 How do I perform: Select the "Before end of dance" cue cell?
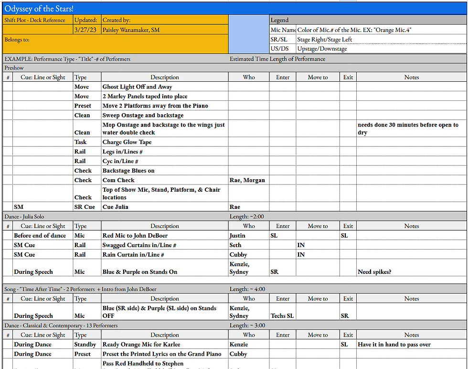pyautogui.click(x=43, y=236)
